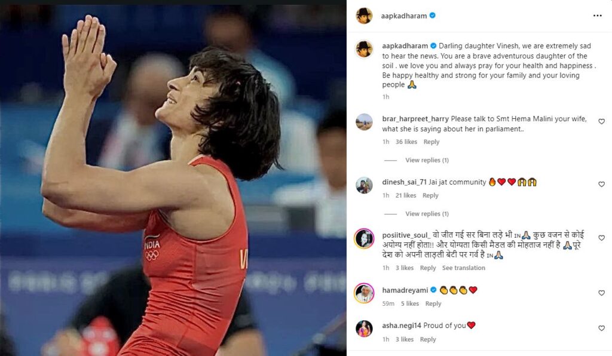Reply to asha.negi14's comment
This screenshot has width=612, height=356.
coord(428,340)
